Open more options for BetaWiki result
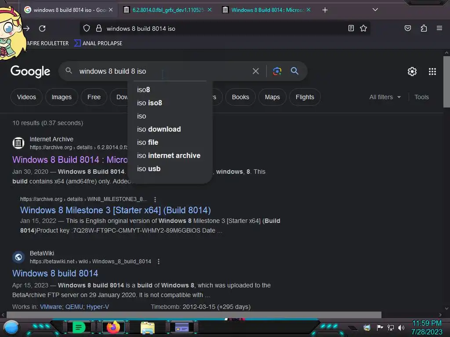 158,262
